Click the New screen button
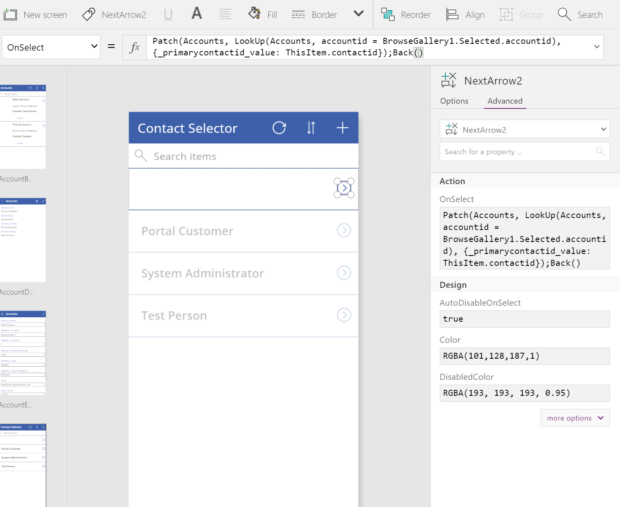Screen dimensions: 620x507 pyautogui.click(x=35, y=15)
